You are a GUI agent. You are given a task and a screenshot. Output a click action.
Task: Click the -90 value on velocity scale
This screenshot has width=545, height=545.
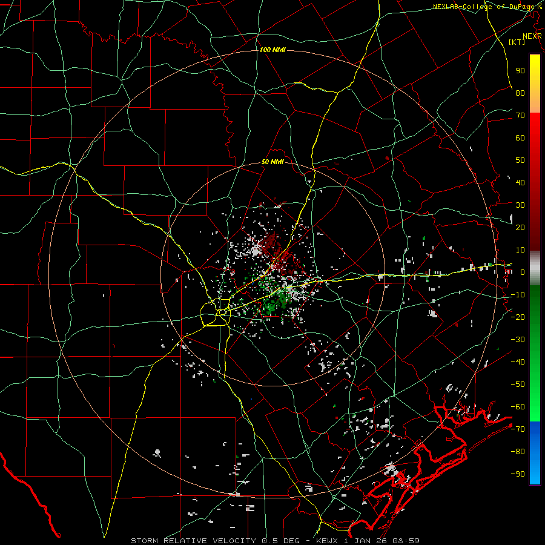518,474
